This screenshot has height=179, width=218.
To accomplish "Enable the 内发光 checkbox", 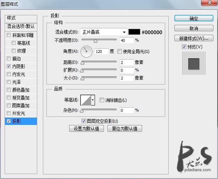I will (9, 74).
